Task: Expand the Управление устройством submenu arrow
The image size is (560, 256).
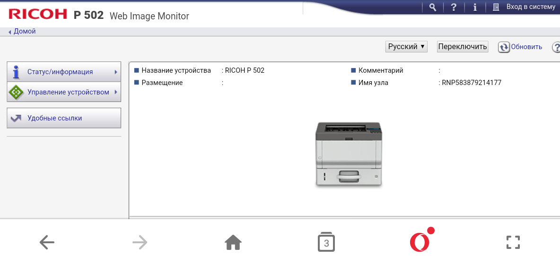Action: (x=116, y=92)
